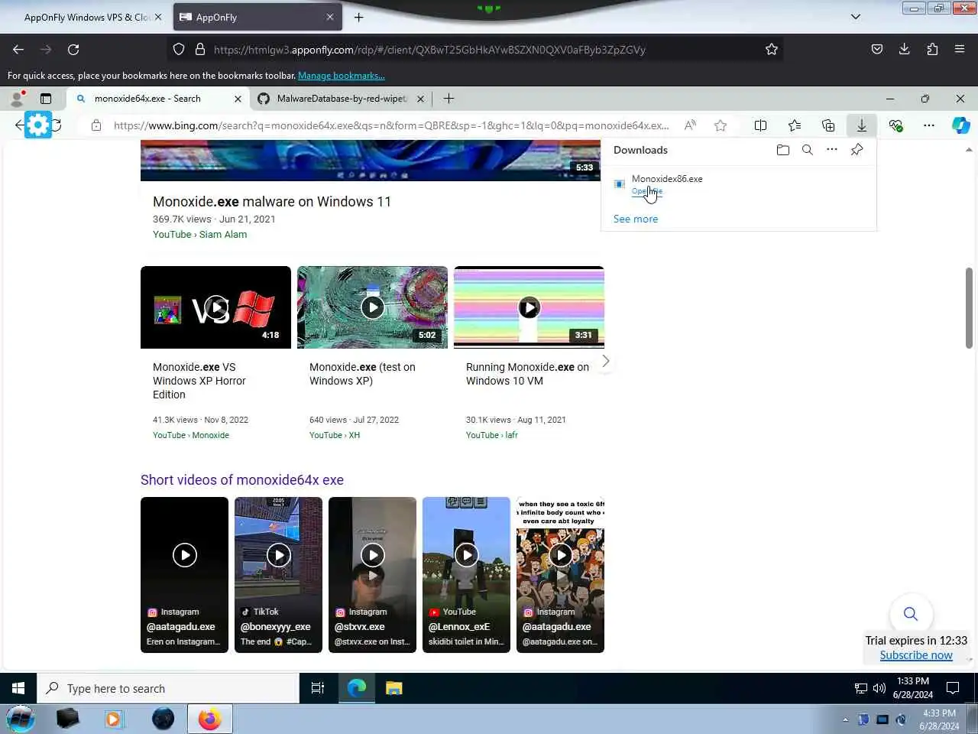The image size is (978, 734).
Task: Open Edge tab actions menu icon
Action: click(46, 99)
